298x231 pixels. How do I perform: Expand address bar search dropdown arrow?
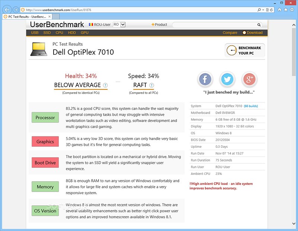(263, 10)
